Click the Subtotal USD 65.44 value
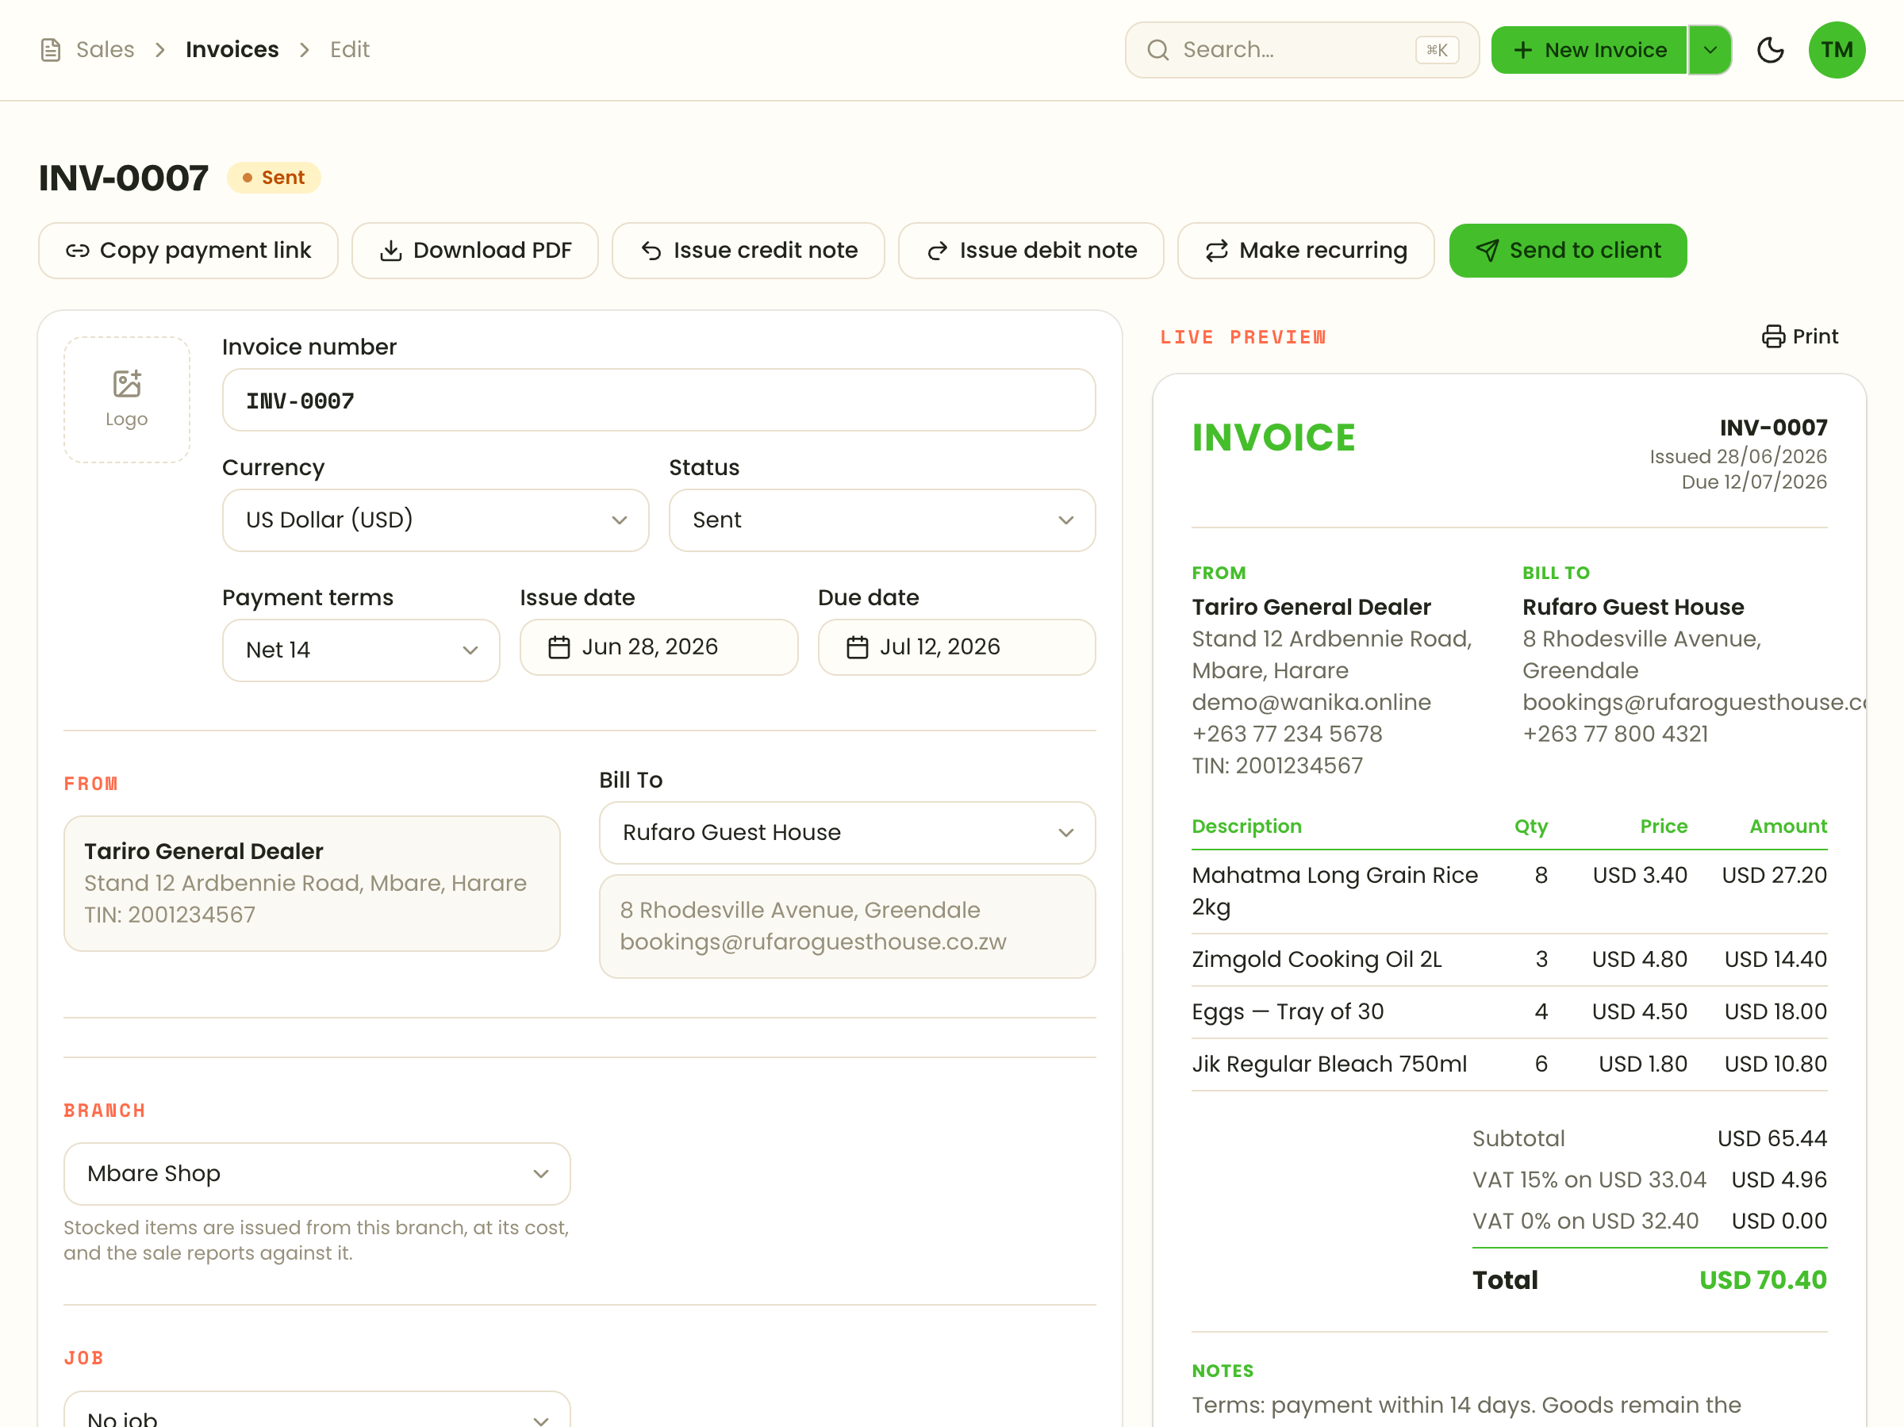Screen dimensions: 1904x1427 click(x=1772, y=1137)
